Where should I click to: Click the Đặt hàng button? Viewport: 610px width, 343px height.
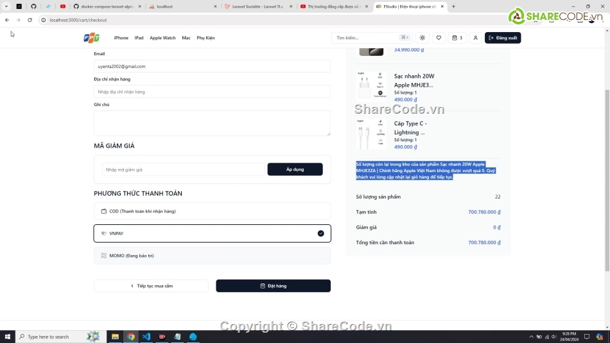tap(273, 286)
